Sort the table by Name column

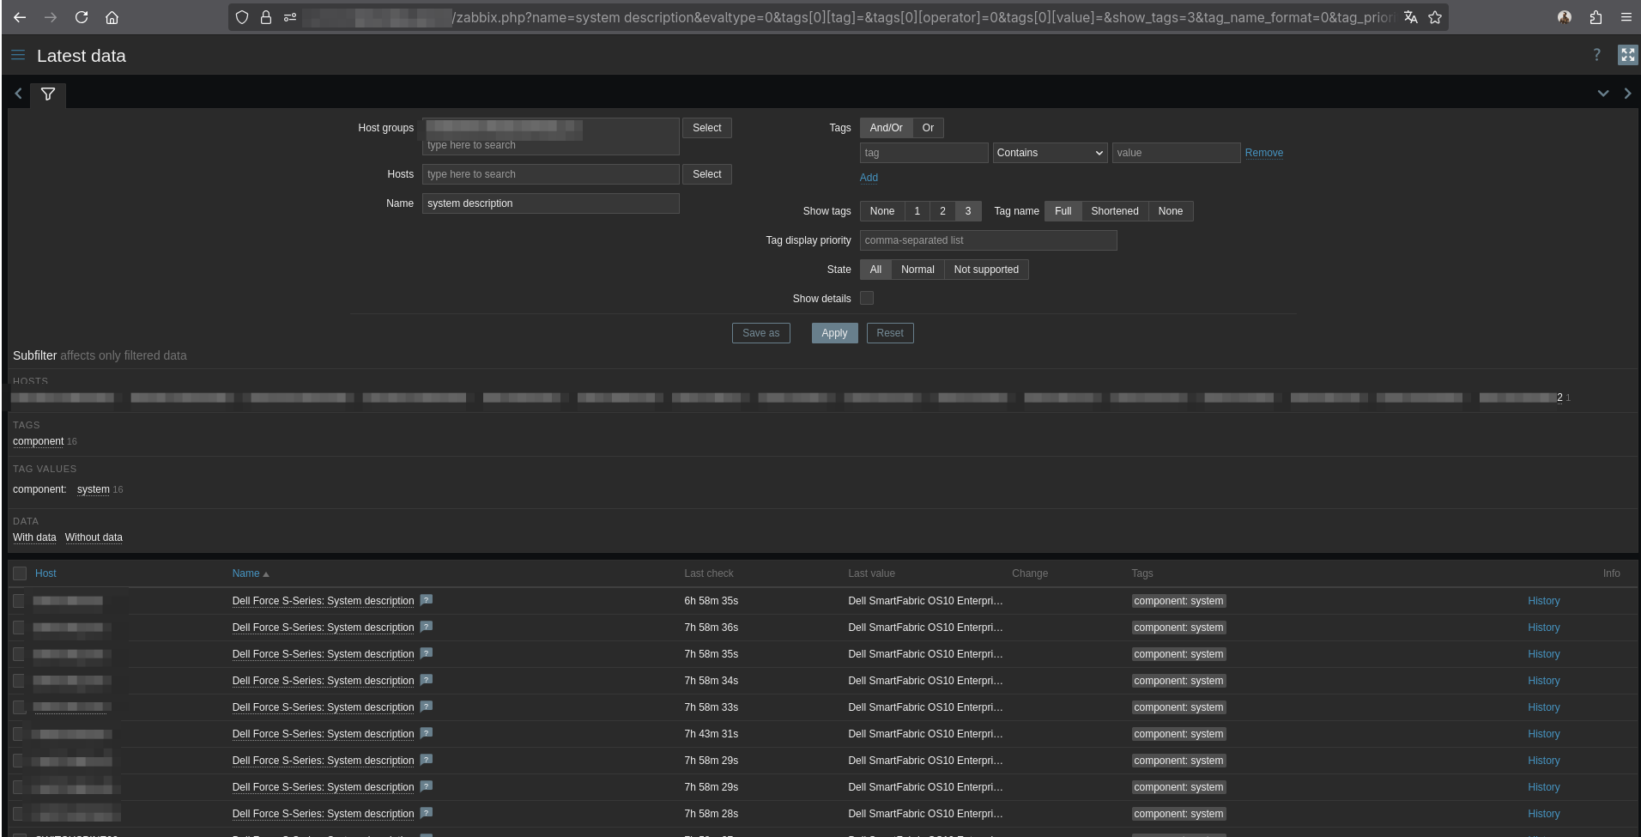[245, 573]
